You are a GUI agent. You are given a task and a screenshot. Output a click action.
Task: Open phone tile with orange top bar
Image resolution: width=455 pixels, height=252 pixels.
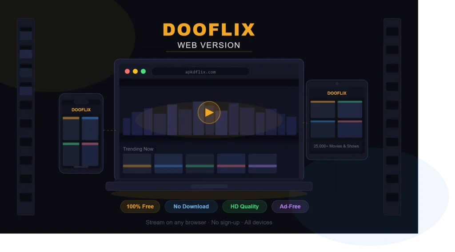click(71, 128)
